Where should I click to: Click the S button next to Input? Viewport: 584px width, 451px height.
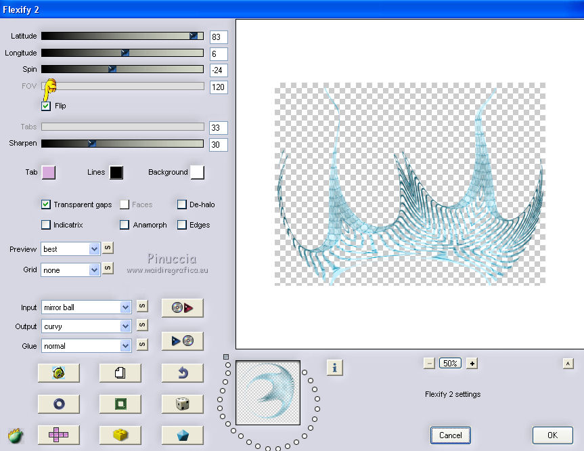(x=142, y=306)
